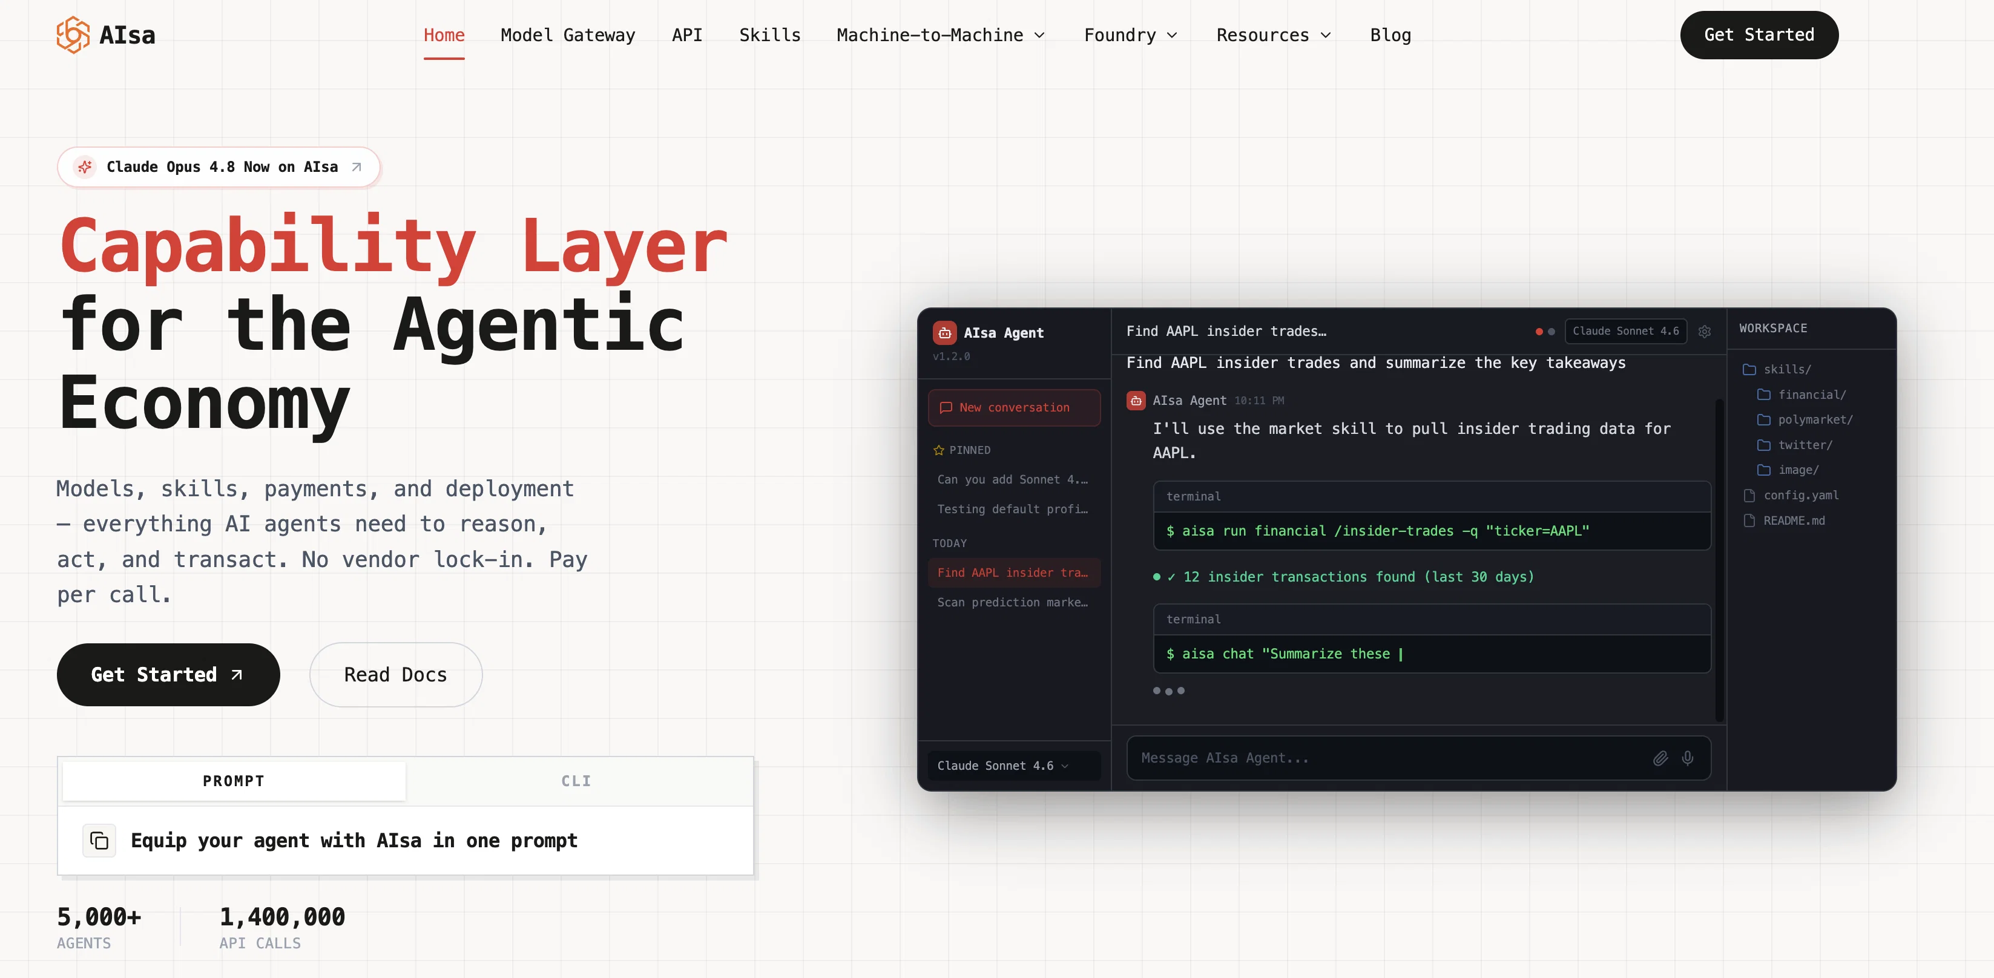Viewport: 1994px width, 978px height.
Task: Click the config.yaml file icon
Action: [1749, 495]
